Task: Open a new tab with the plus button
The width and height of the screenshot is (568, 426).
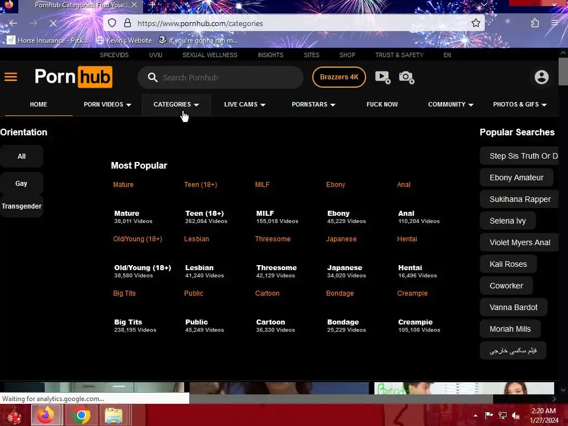Action: (x=152, y=5)
